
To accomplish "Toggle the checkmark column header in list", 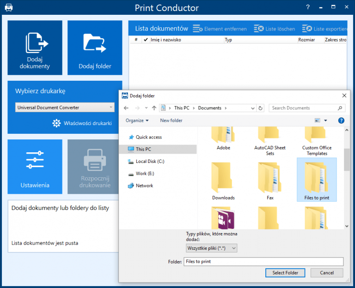I will 146,40.
